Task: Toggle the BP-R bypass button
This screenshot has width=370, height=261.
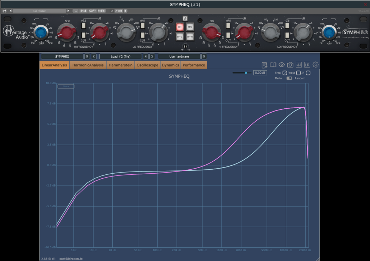Action: 190,37
